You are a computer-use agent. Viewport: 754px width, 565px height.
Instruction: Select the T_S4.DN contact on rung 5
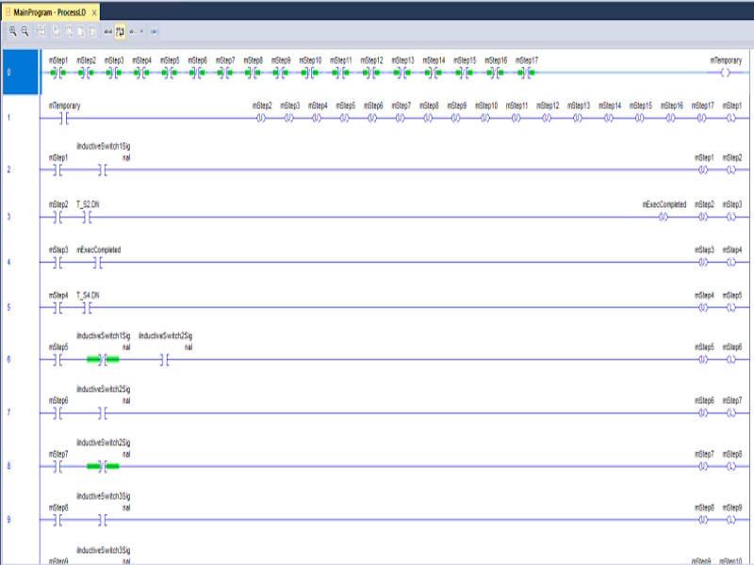pyautogui.click(x=86, y=308)
